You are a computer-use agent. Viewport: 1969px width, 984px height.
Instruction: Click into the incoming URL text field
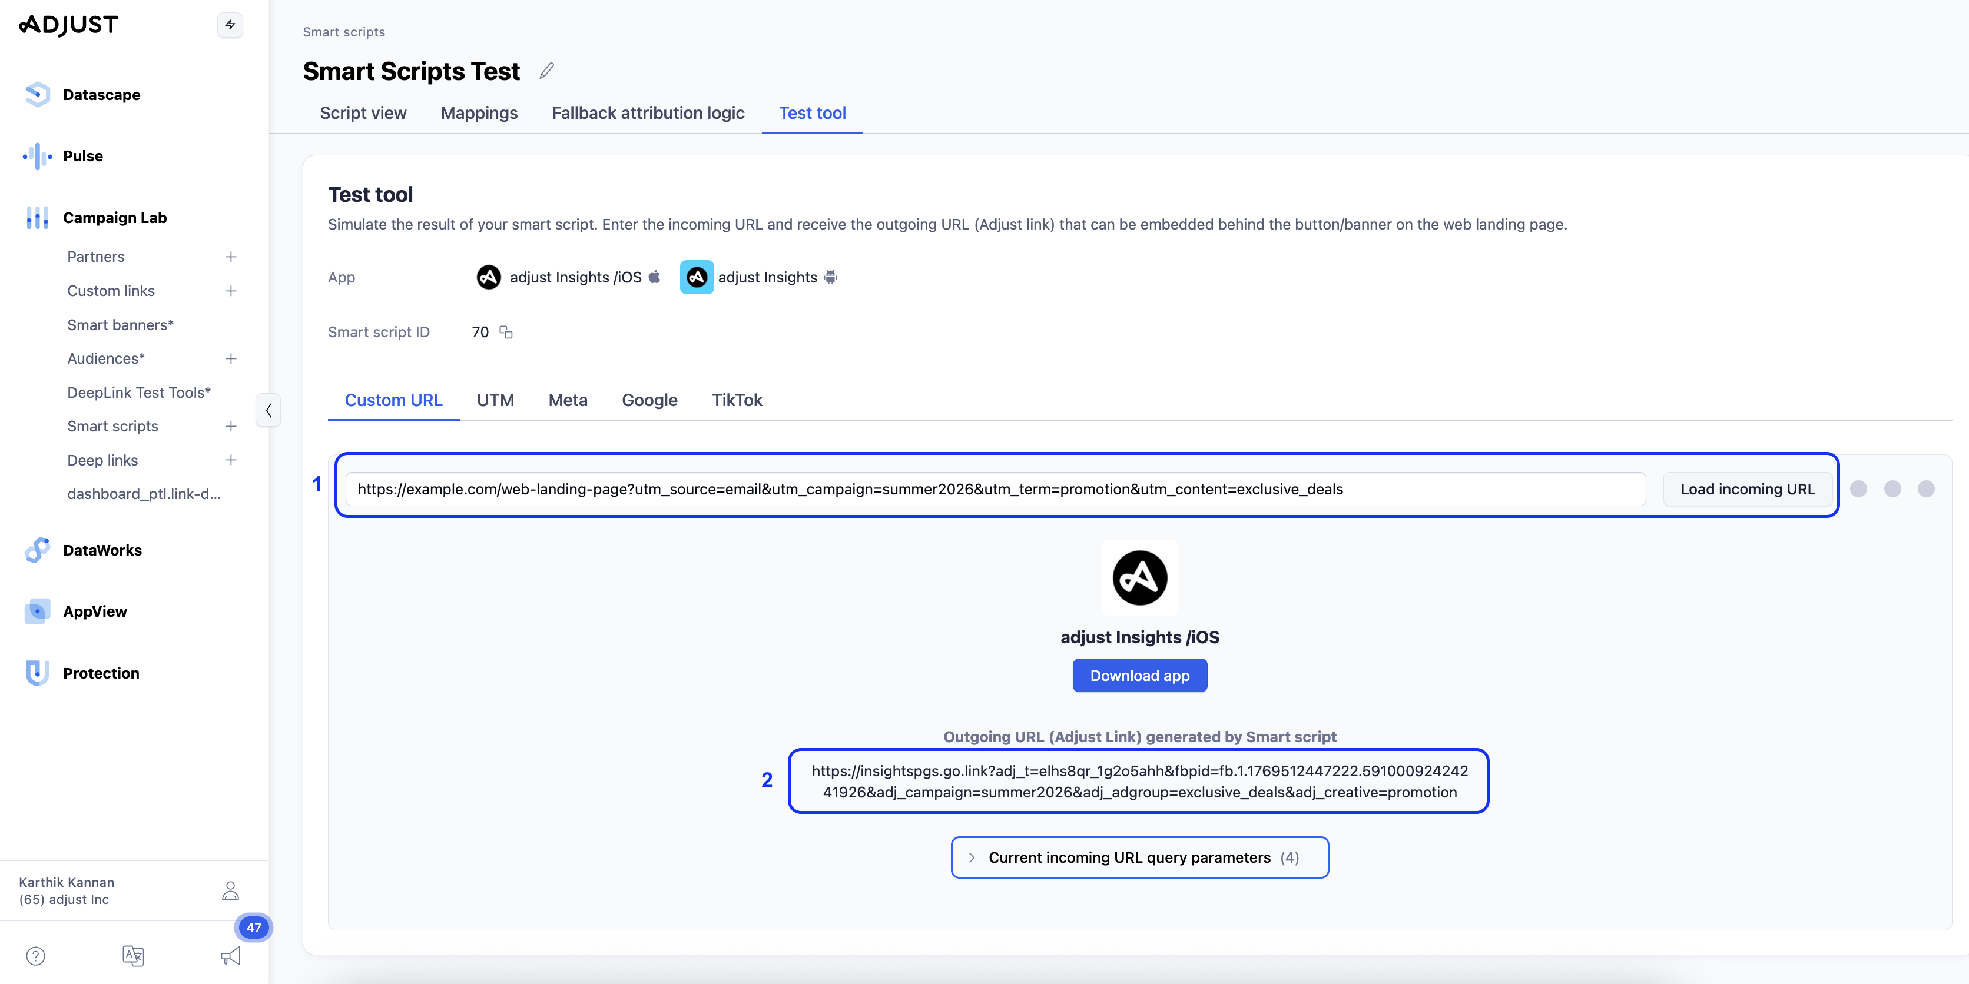(x=994, y=489)
